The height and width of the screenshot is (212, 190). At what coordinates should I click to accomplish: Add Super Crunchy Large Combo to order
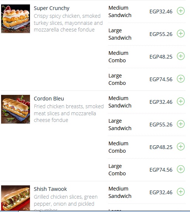(x=181, y=79)
